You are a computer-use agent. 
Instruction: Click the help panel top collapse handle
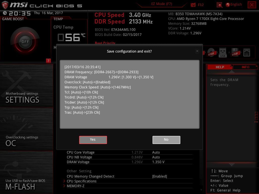point(232,72)
